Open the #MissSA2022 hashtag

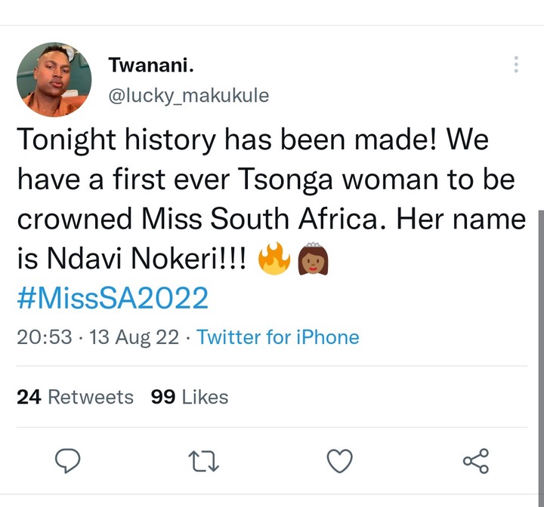[x=113, y=298]
